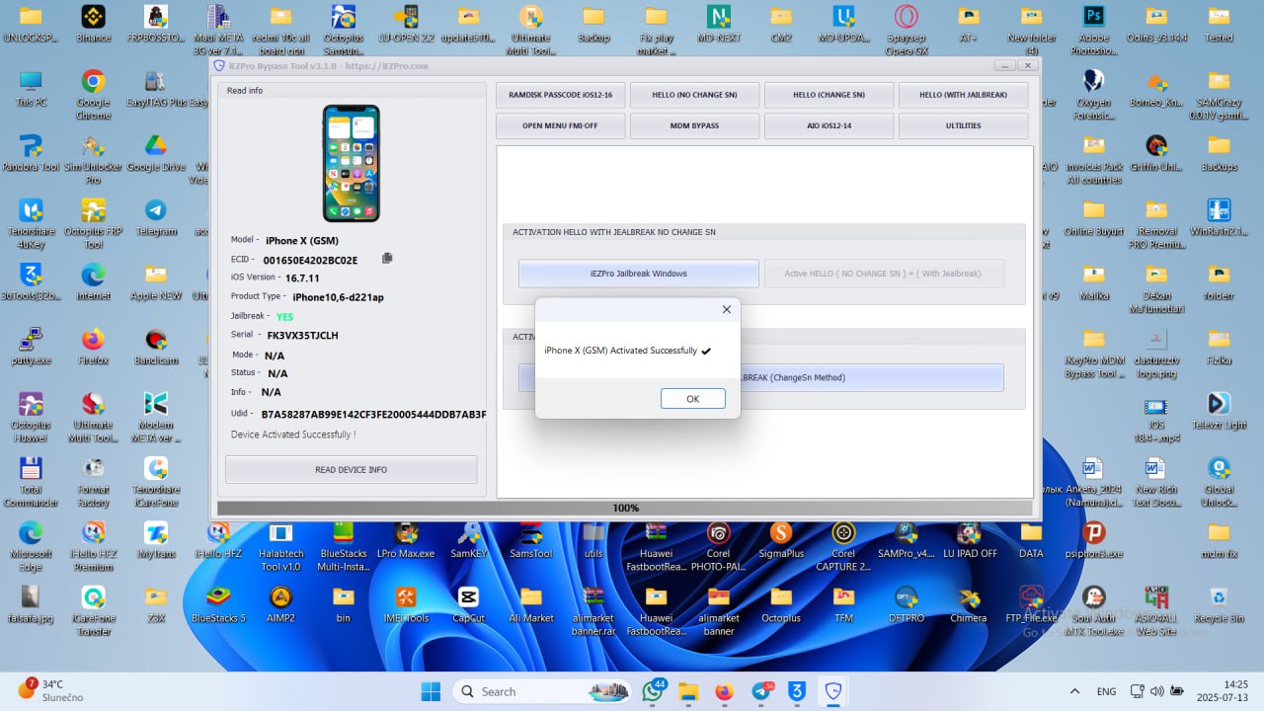Open Griffin Unlocker desktop icon
Image resolution: width=1264 pixels, height=711 pixels.
pos(1156,153)
